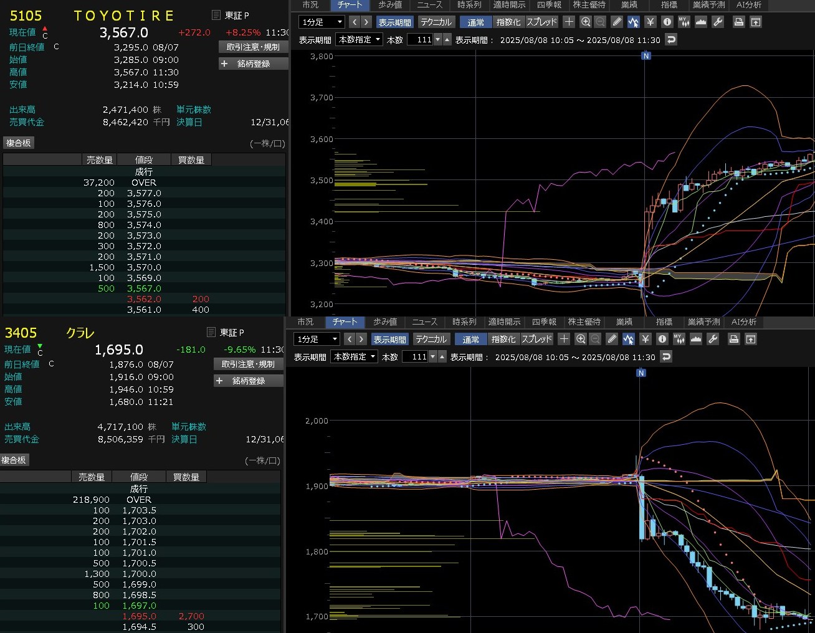The height and width of the screenshot is (633, 815).
Task: Click 複合板 button in Toyo Tire panel
Action: click(18, 143)
